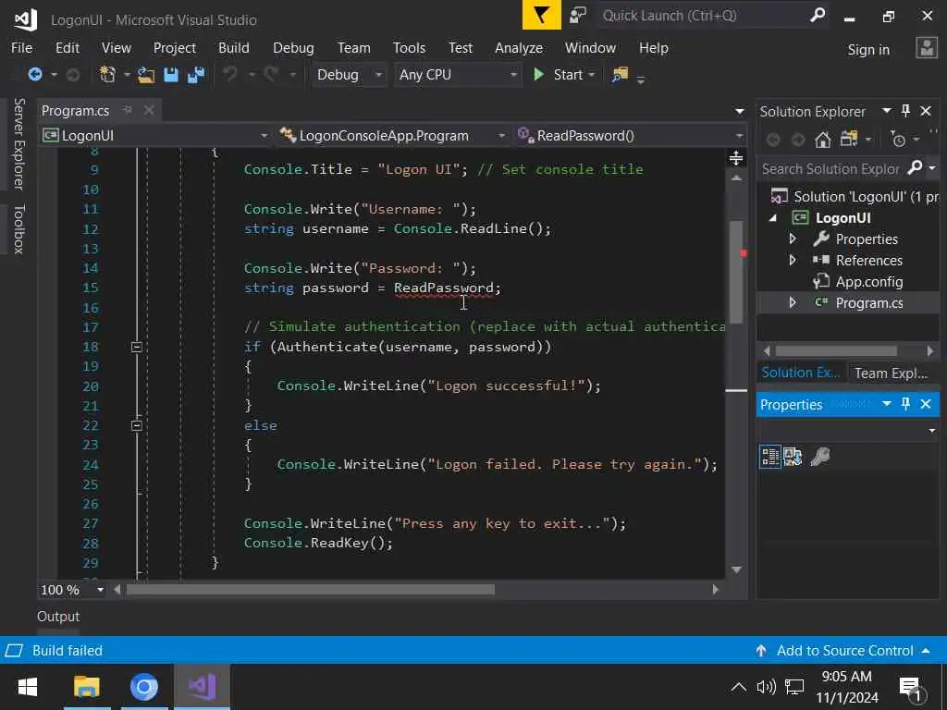The image size is (947, 710).
Task: Click the Search Solution Explorer input field
Action: [831, 168]
